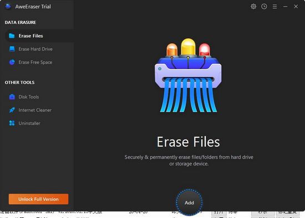This screenshot has height=218, width=305.
Task: Open settings via the gear icon
Action: click(253, 7)
